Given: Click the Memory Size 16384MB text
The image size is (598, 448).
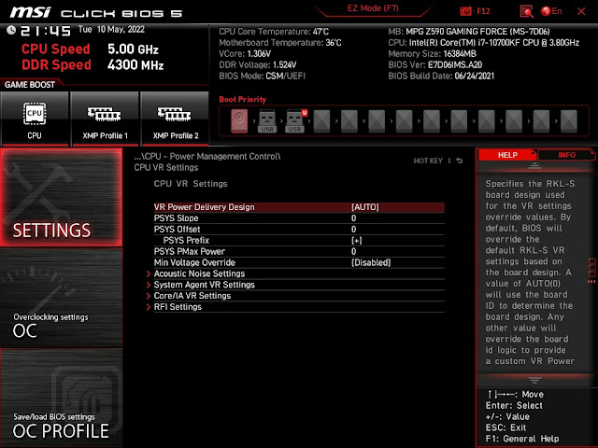Looking at the screenshot, I should [x=432, y=54].
